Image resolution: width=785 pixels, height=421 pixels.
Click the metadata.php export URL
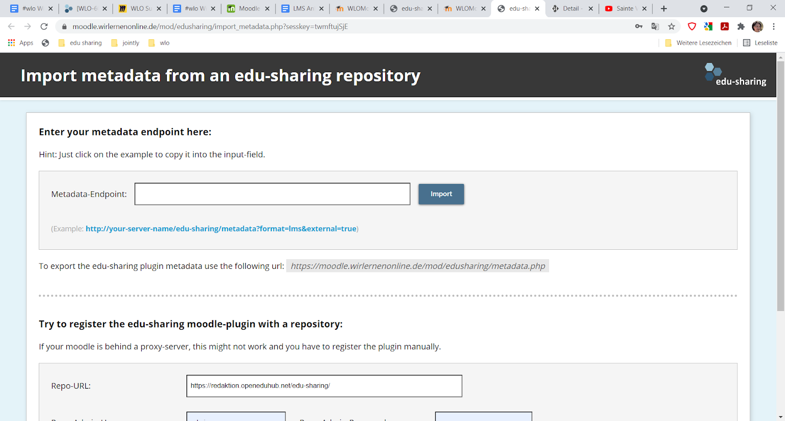(x=418, y=266)
